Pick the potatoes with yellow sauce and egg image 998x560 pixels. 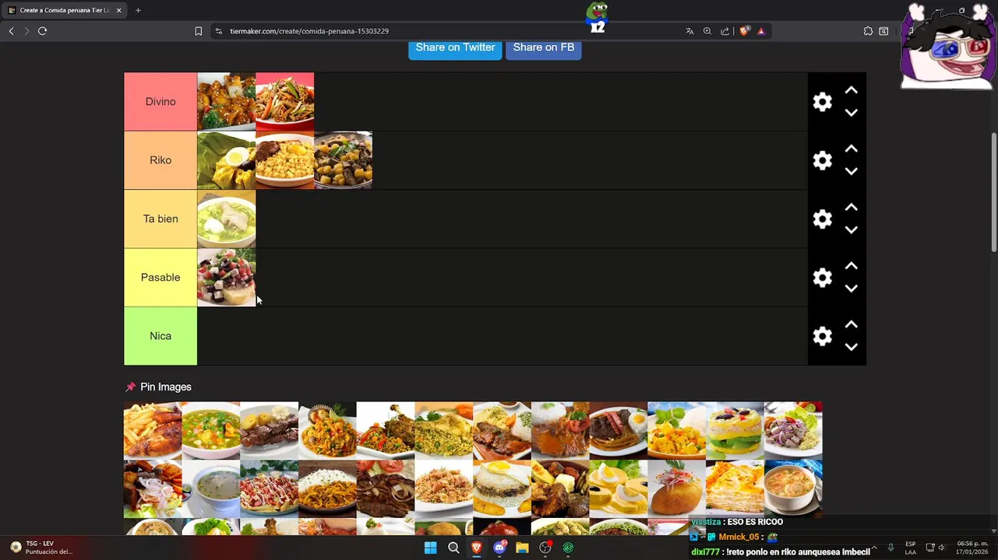pyautogui.click(x=619, y=488)
